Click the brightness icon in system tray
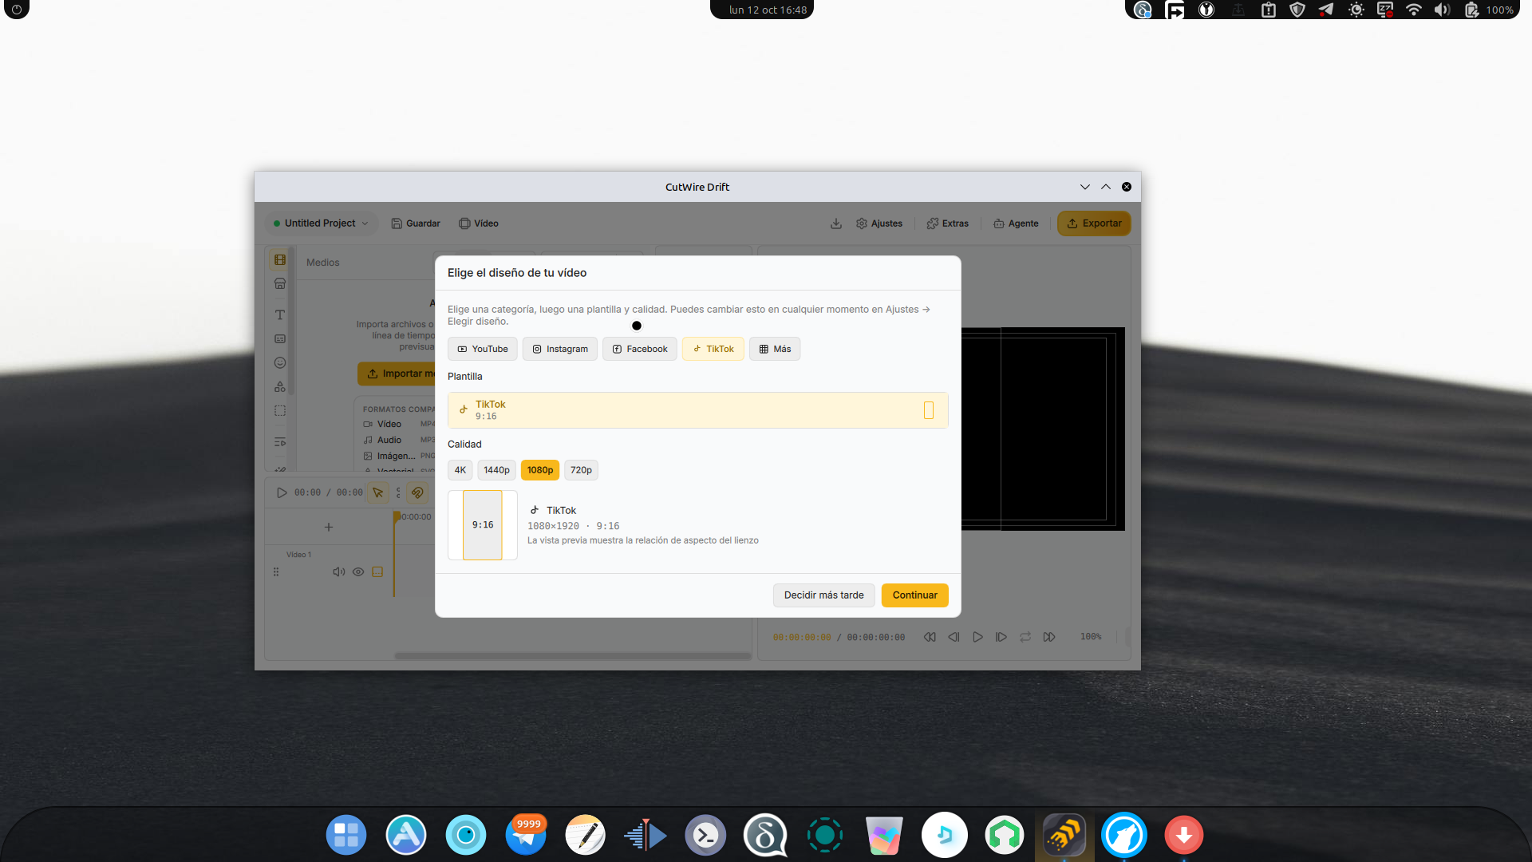The height and width of the screenshot is (862, 1532). [1356, 10]
